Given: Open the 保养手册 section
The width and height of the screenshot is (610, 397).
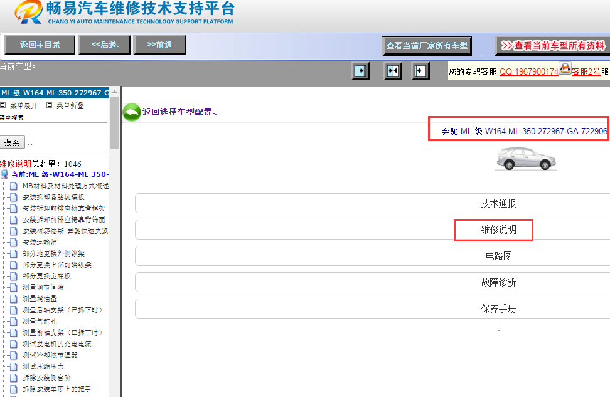Looking at the screenshot, I should coord(498,309).
